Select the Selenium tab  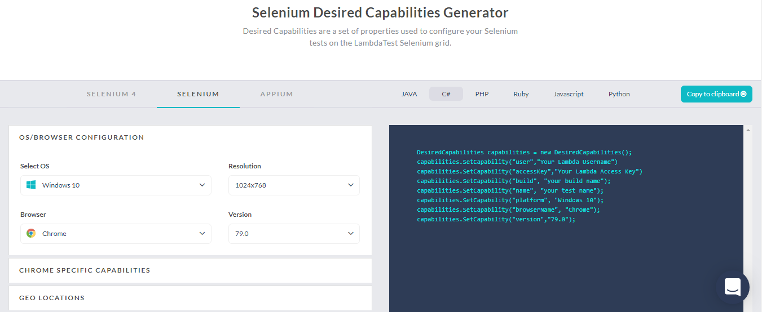(198, 94)
